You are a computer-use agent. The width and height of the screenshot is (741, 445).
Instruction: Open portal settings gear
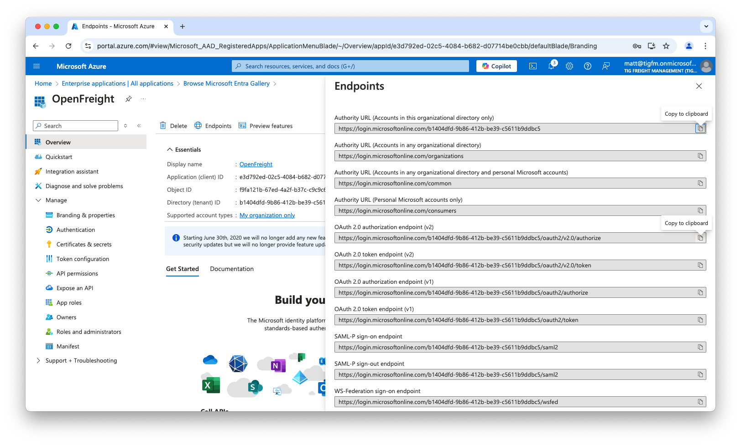point(569,66)
